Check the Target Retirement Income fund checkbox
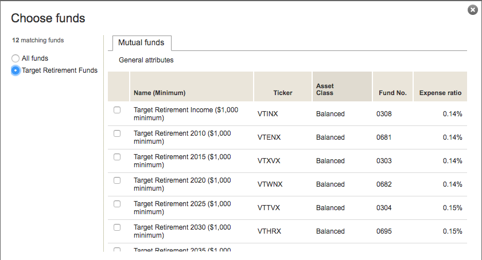 coord(117,110)
